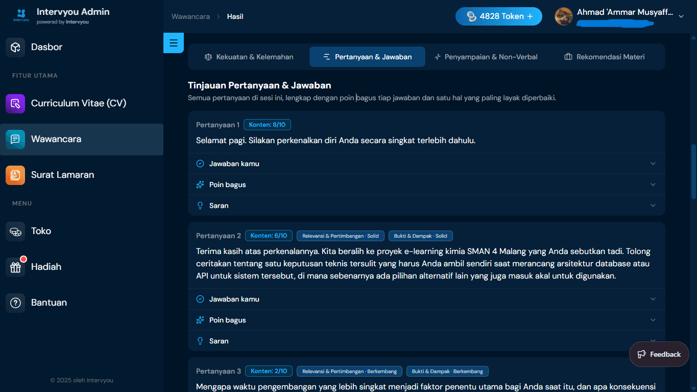Image resolution: width=697 pixels, height=392 pixels.
Task: Click the user avatar picture
Action: pos(564,16)
